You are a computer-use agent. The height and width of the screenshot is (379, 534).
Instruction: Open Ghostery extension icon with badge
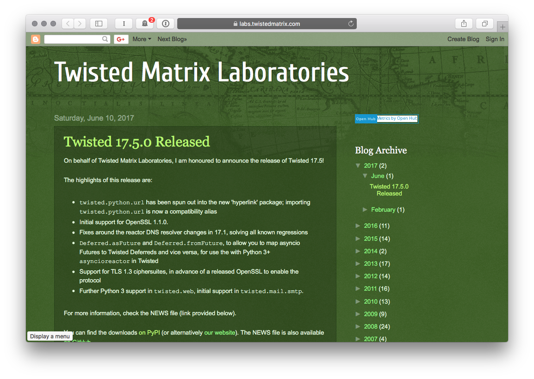[145, 24]
